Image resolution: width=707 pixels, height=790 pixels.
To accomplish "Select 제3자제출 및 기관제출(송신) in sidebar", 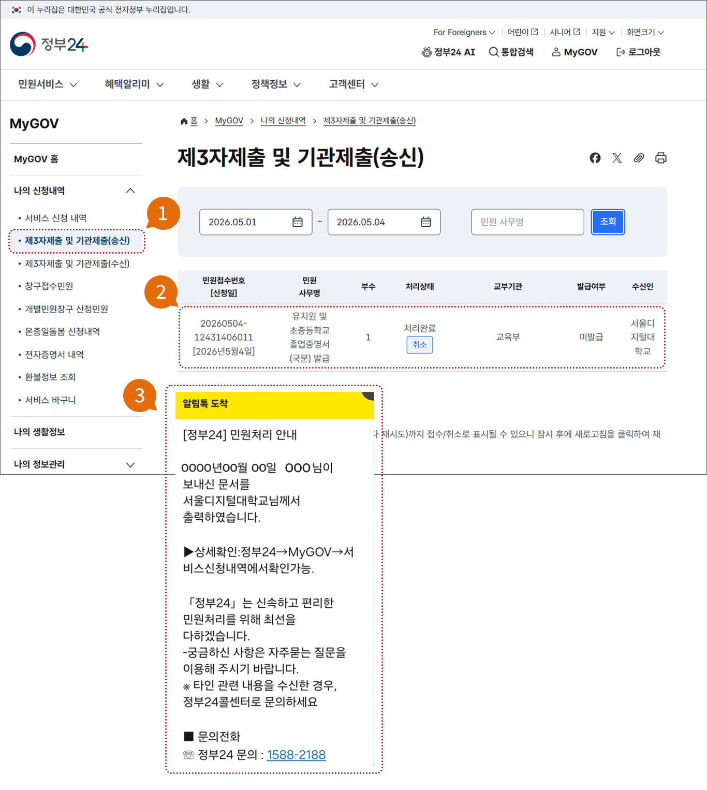I will 77,241.
